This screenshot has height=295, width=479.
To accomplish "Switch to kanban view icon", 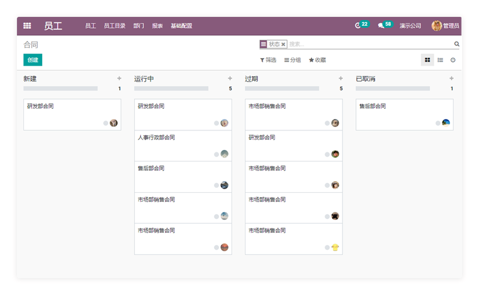I will [427, 60].
